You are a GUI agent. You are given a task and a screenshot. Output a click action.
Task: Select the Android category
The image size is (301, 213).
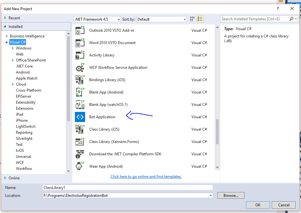pyautogui.click(x=23, y=72)
